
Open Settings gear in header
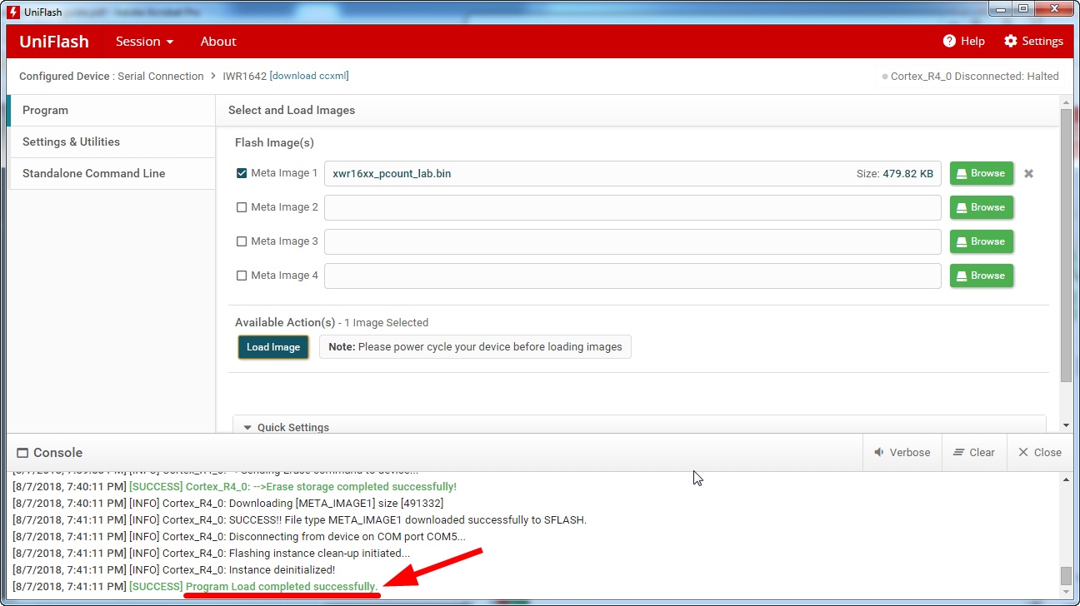tap(1033, 41)
